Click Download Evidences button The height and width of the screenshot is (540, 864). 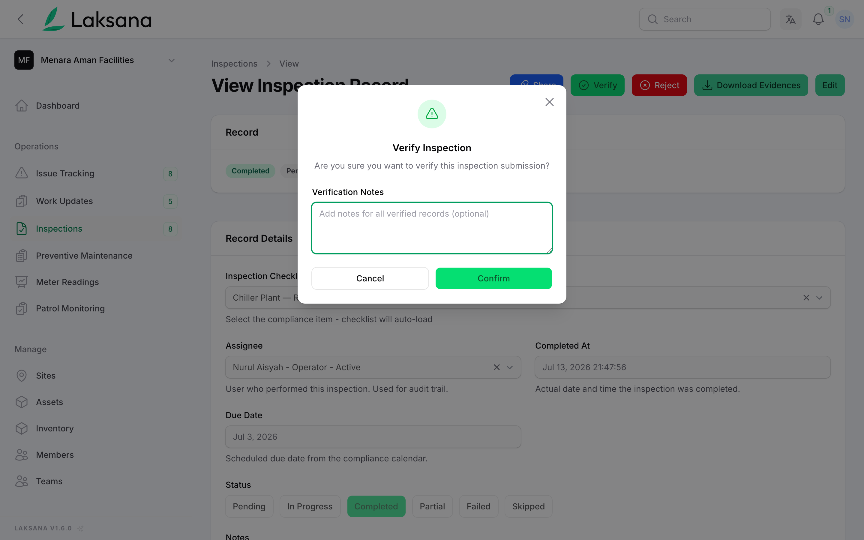click(x=751, y=85)
